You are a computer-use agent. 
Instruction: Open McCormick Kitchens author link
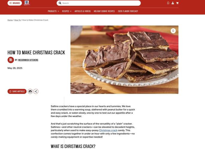(x=28, y=60)
